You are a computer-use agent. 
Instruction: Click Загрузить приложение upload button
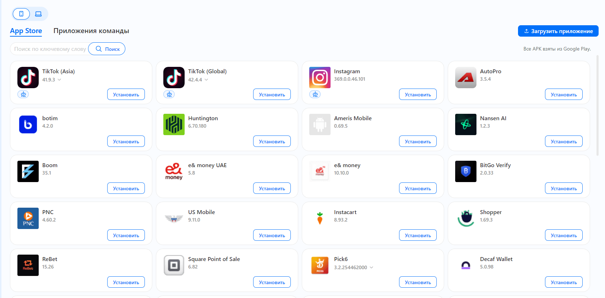[558, 31]
